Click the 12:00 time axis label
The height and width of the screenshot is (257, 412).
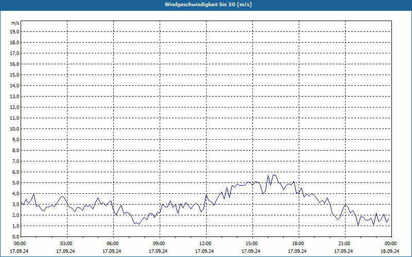[x=205, y=244]
